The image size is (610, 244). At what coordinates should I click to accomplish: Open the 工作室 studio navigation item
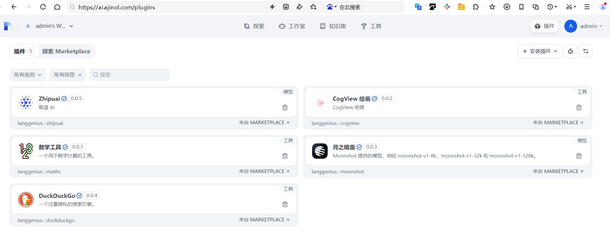coord(292,26)
